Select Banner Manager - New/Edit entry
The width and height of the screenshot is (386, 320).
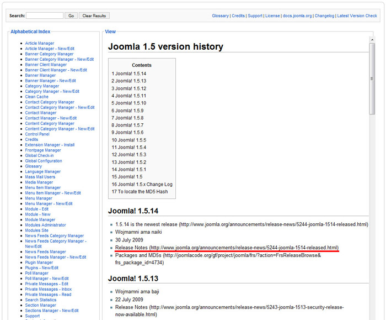[51, 81]
